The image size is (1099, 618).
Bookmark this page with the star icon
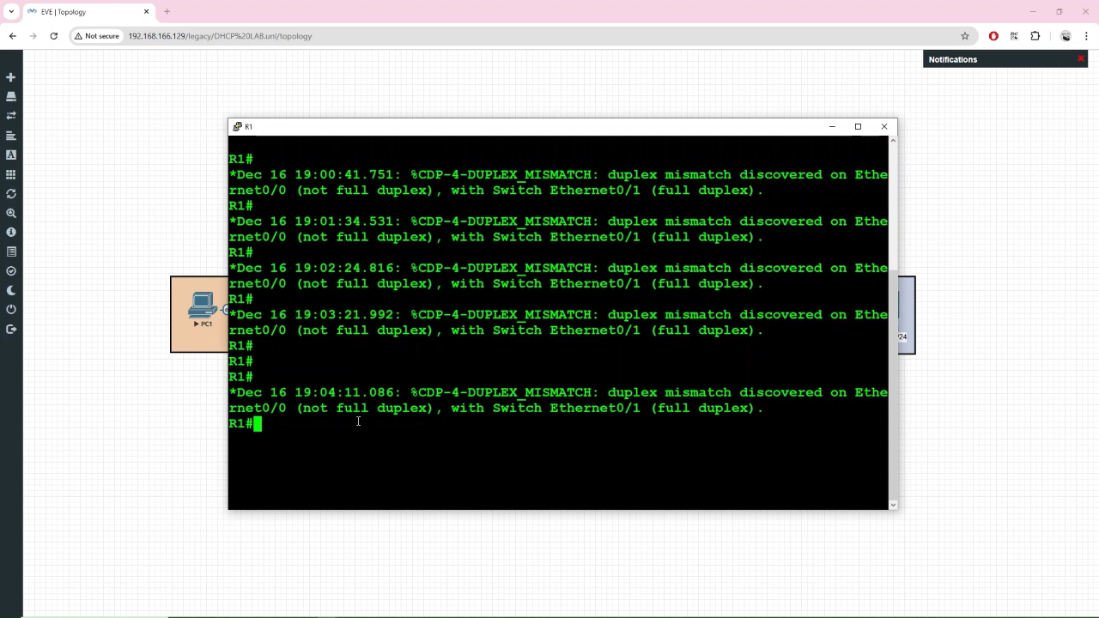965,36
